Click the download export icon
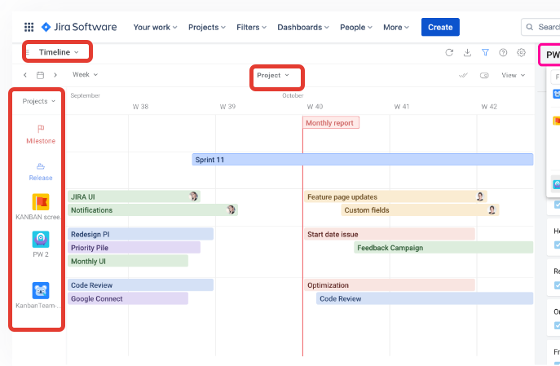Image resolution: width=560 pixels, height=366 pixels. pos(467,52)
